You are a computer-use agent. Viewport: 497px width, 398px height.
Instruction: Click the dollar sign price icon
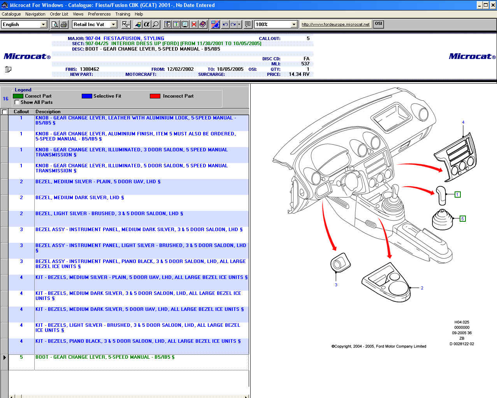coord(176,25)
